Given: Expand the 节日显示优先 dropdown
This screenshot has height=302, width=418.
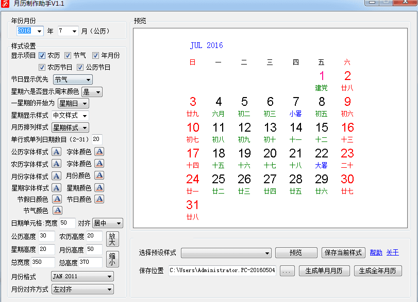Looking at the screenshot, I should pos(73,80).
